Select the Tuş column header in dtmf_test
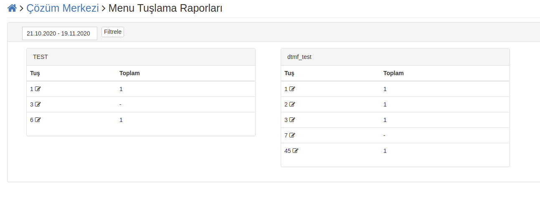Image resolution: width=540 pixels, height=203 pixels. [289, 73]
